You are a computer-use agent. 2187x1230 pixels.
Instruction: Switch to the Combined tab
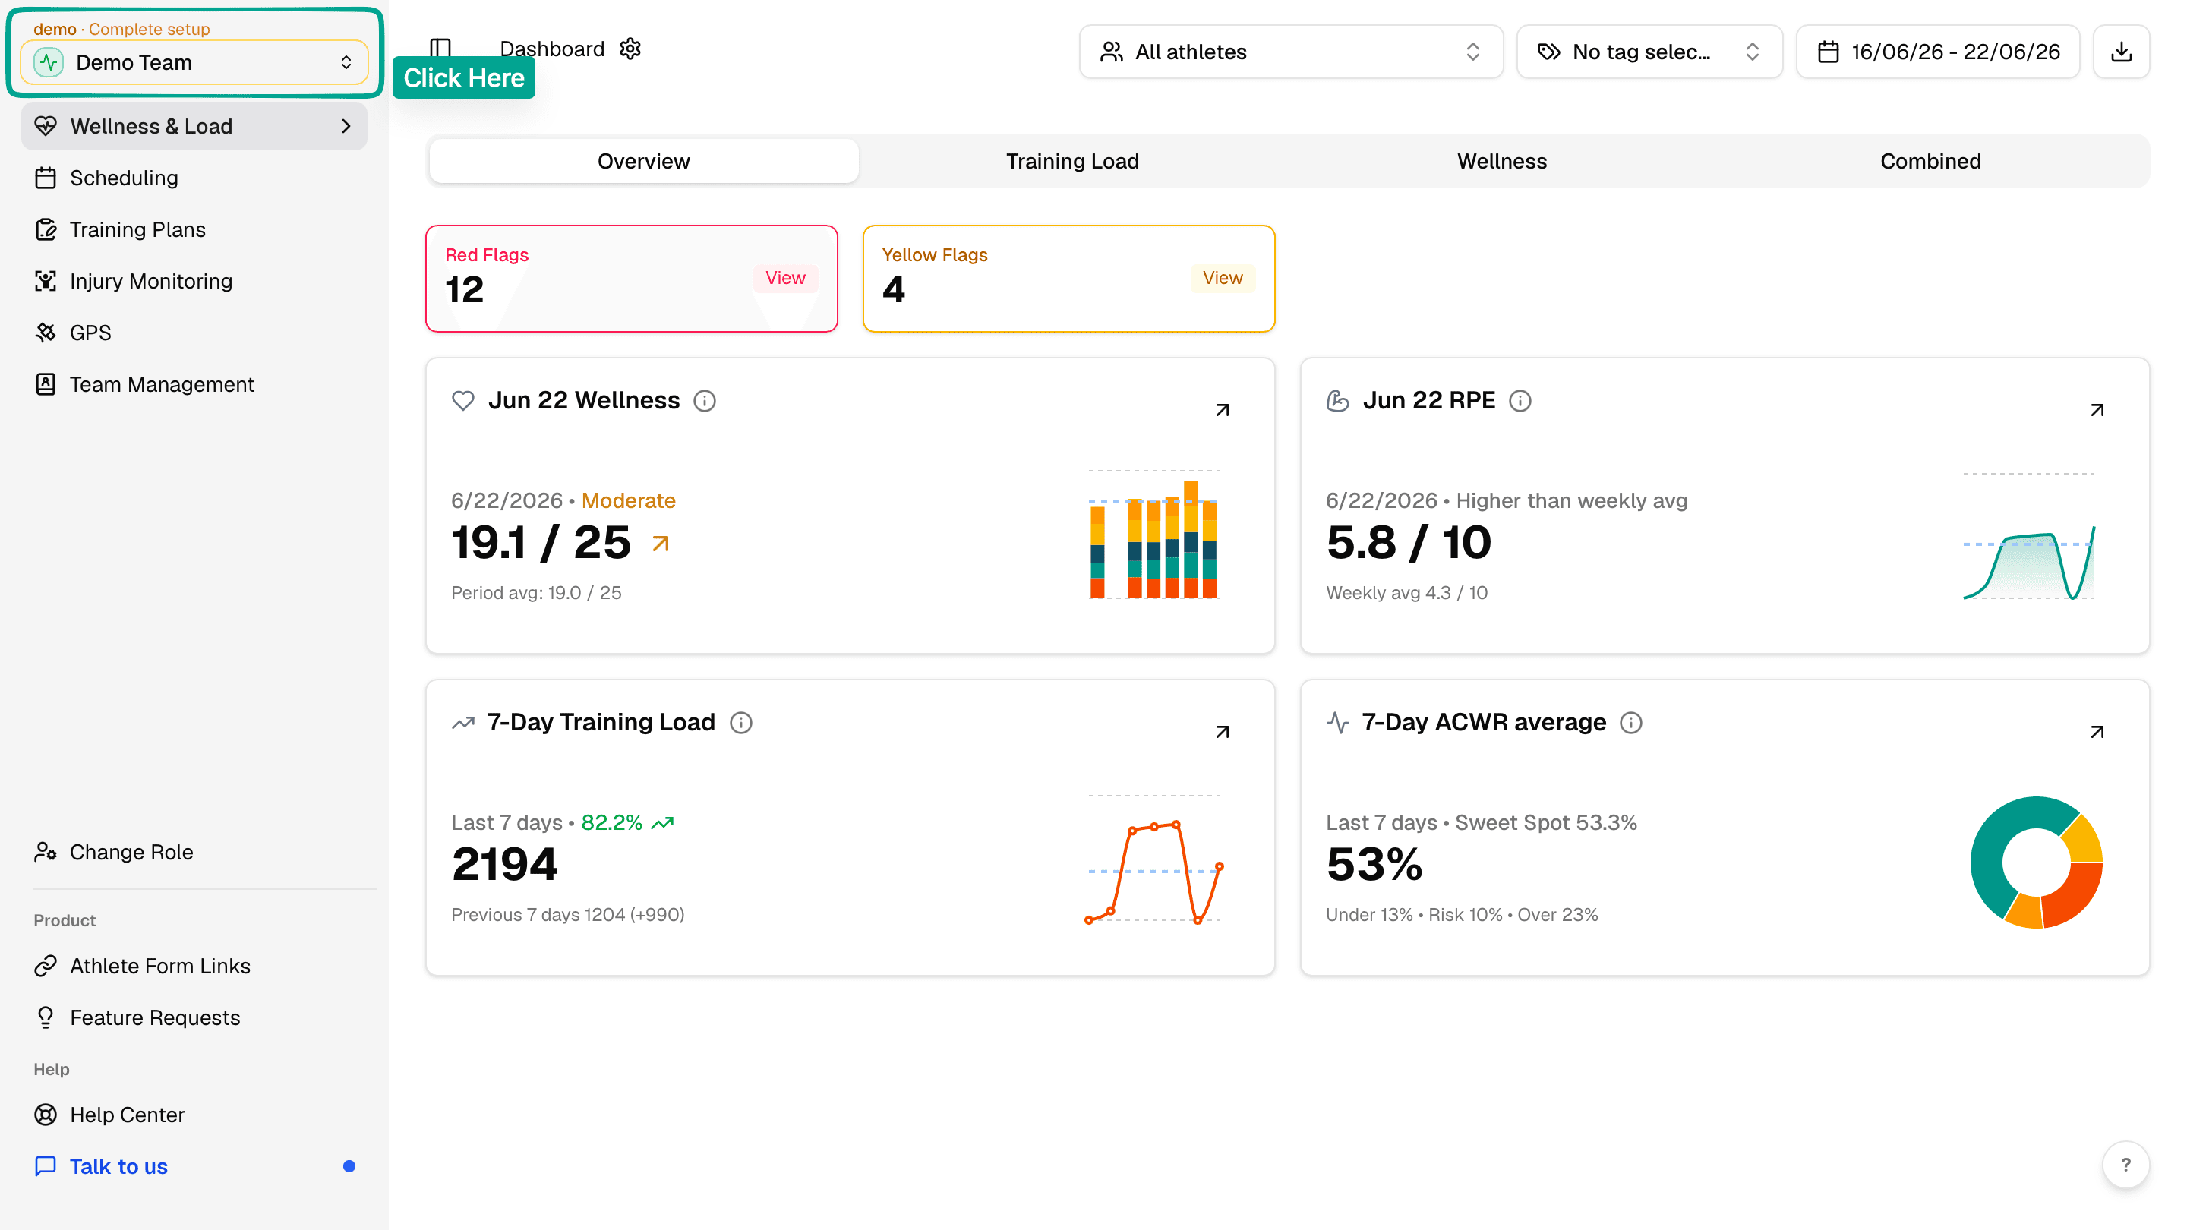point(1930,161)
